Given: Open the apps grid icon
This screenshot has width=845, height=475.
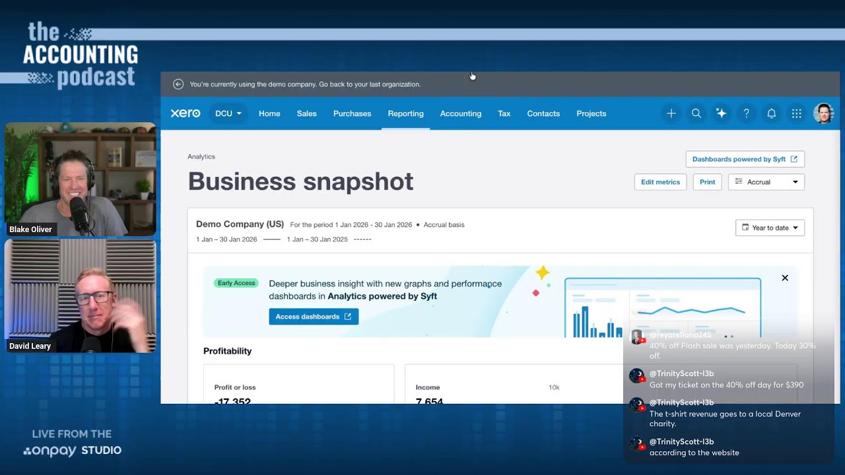Looking at the screenshot, I should pos(797,113).
